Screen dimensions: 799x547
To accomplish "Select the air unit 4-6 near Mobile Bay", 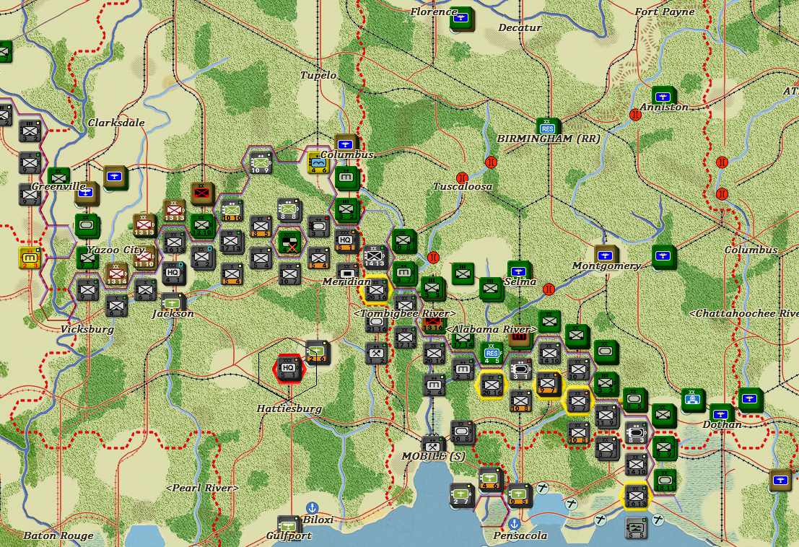I will pos(490,479).
